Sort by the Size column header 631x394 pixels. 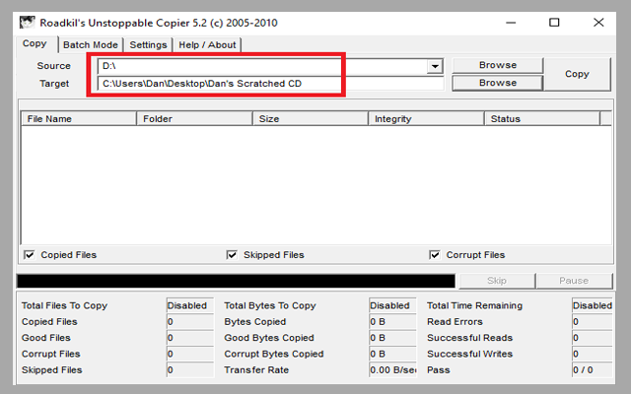click(311, 119)
